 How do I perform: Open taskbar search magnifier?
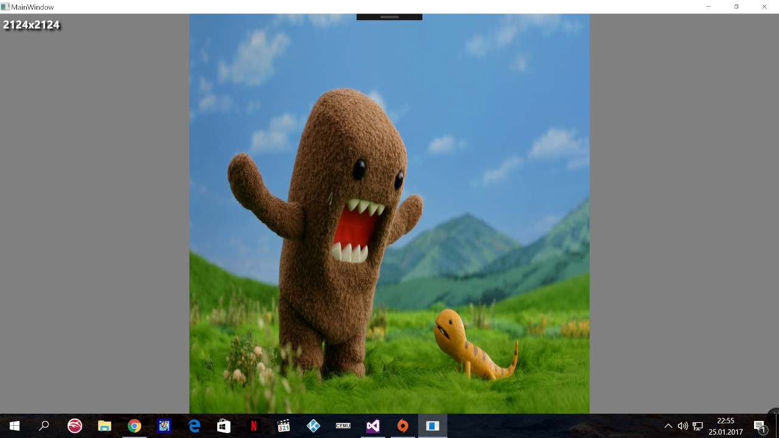click(x=44, y=426)
